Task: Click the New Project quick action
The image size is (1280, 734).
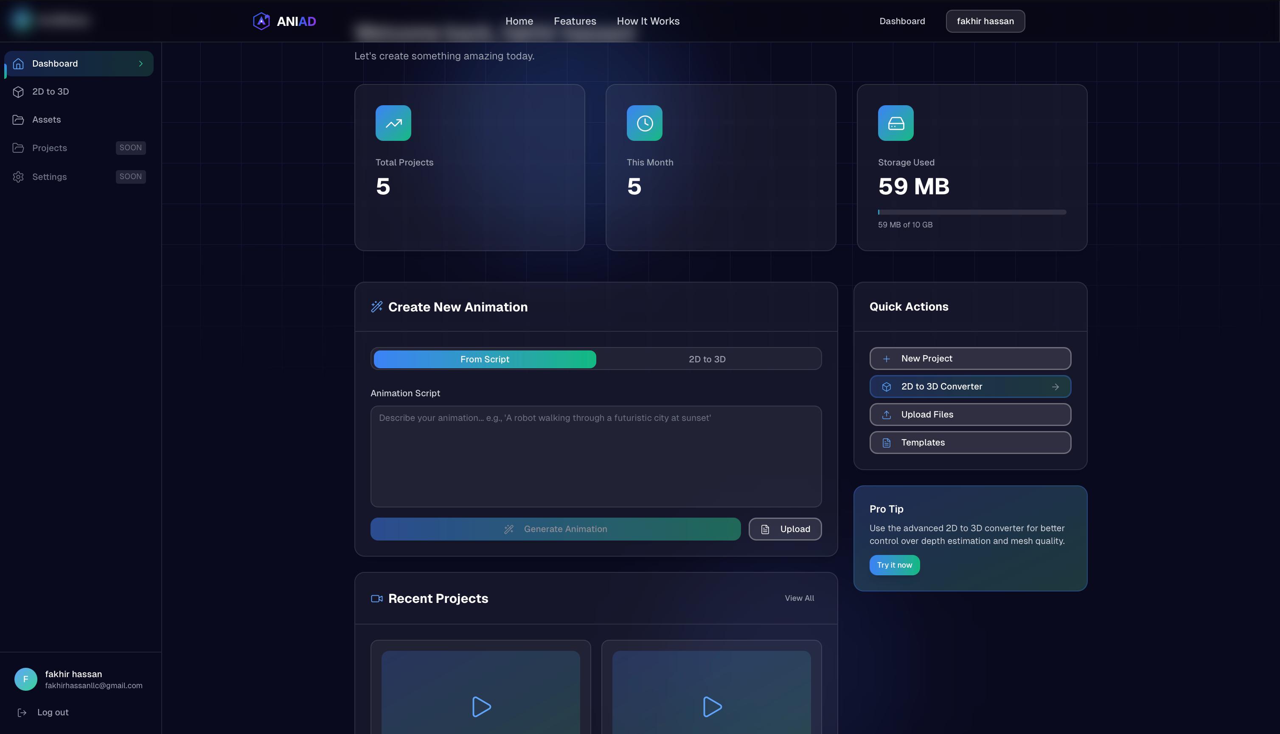Action: point(970,359)
